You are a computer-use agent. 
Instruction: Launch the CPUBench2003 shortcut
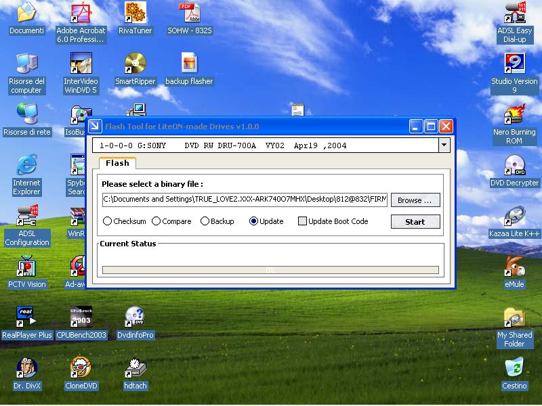pyautogui.click(x=81, y=317)
